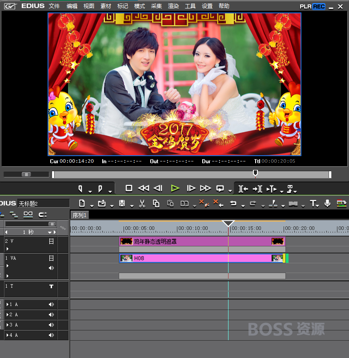Create a new sequence with New icon
Viewport: 349px width, 358px height.
pos(82,203)
